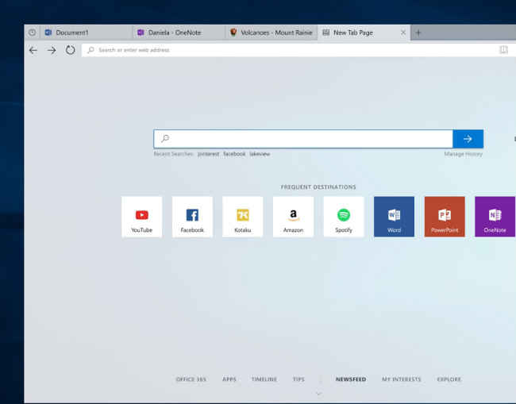Click the magnifier in address bar

click(90, 50)
